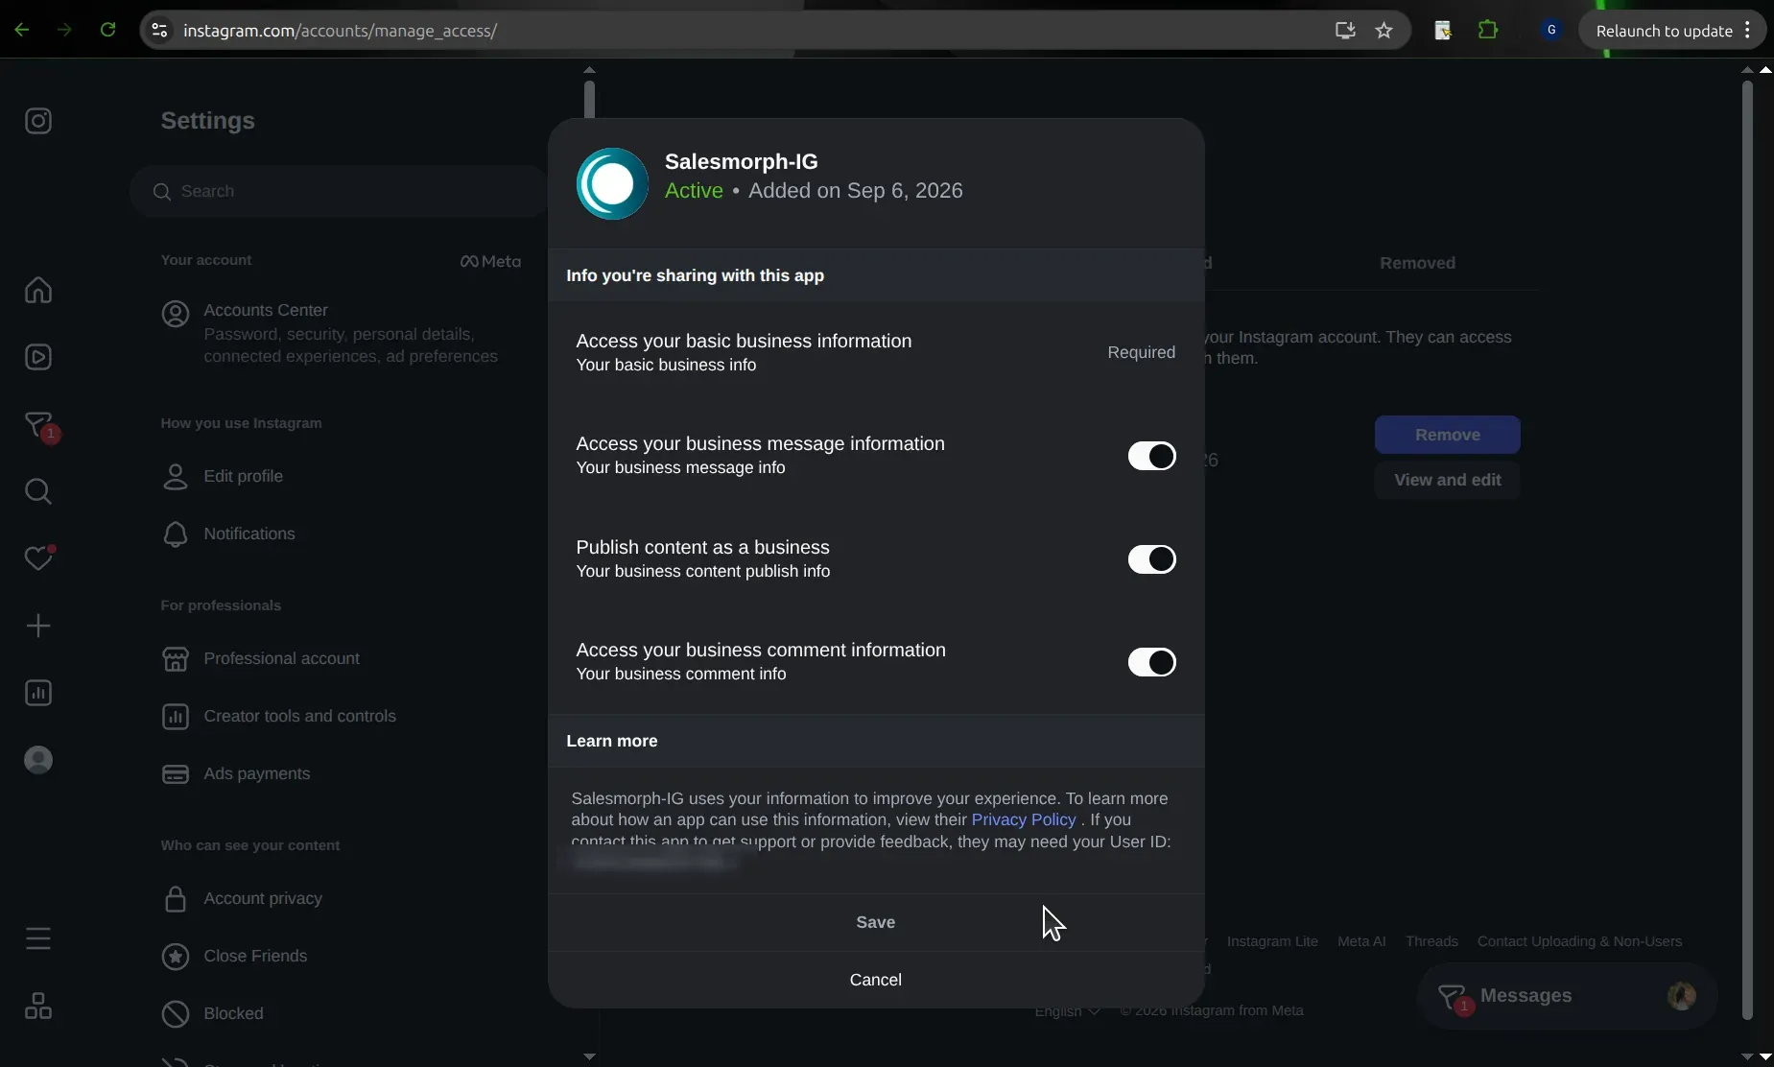Screen dimensions: 1774x1067
Task: Click the Messages panel avatar thumbnail
Action: [x=1681, y=996]
